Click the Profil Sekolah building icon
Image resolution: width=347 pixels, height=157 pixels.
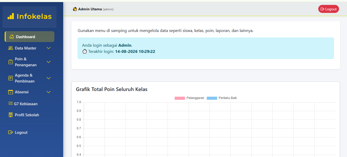coord(11,115)
